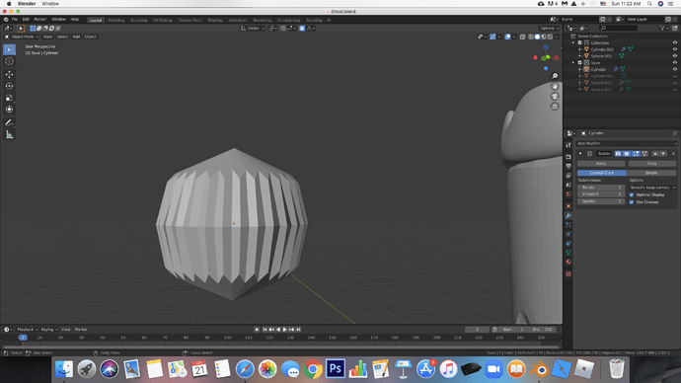This screenshot has width=681, height=383.
Task: Click the Quality value field
Action: click(x=601, y=201)
